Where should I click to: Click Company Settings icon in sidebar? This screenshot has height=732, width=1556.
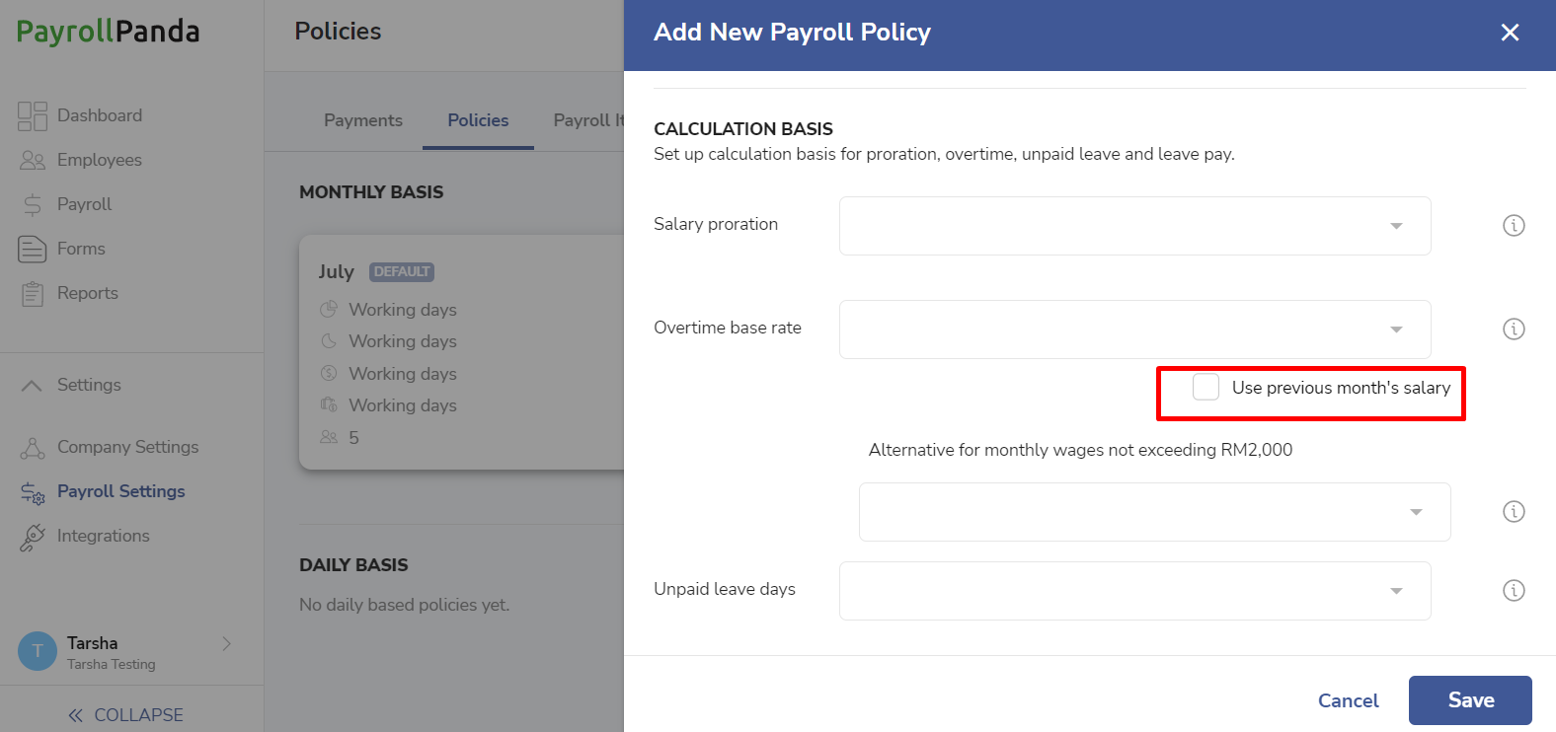pyautogui.click(x=33, y=448)
